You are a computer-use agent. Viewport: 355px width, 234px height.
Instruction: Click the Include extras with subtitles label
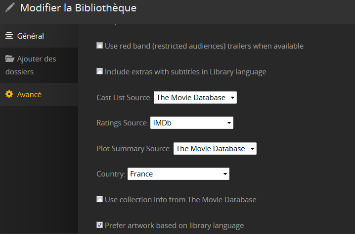click(185, 72)
